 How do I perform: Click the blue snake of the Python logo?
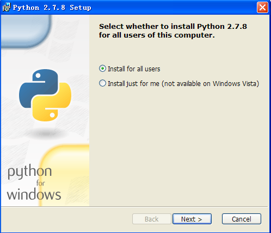click(x=39, y=88)
